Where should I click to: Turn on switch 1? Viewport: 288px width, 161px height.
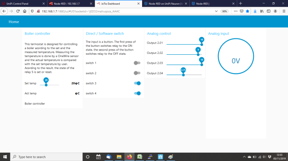[137, 63]
